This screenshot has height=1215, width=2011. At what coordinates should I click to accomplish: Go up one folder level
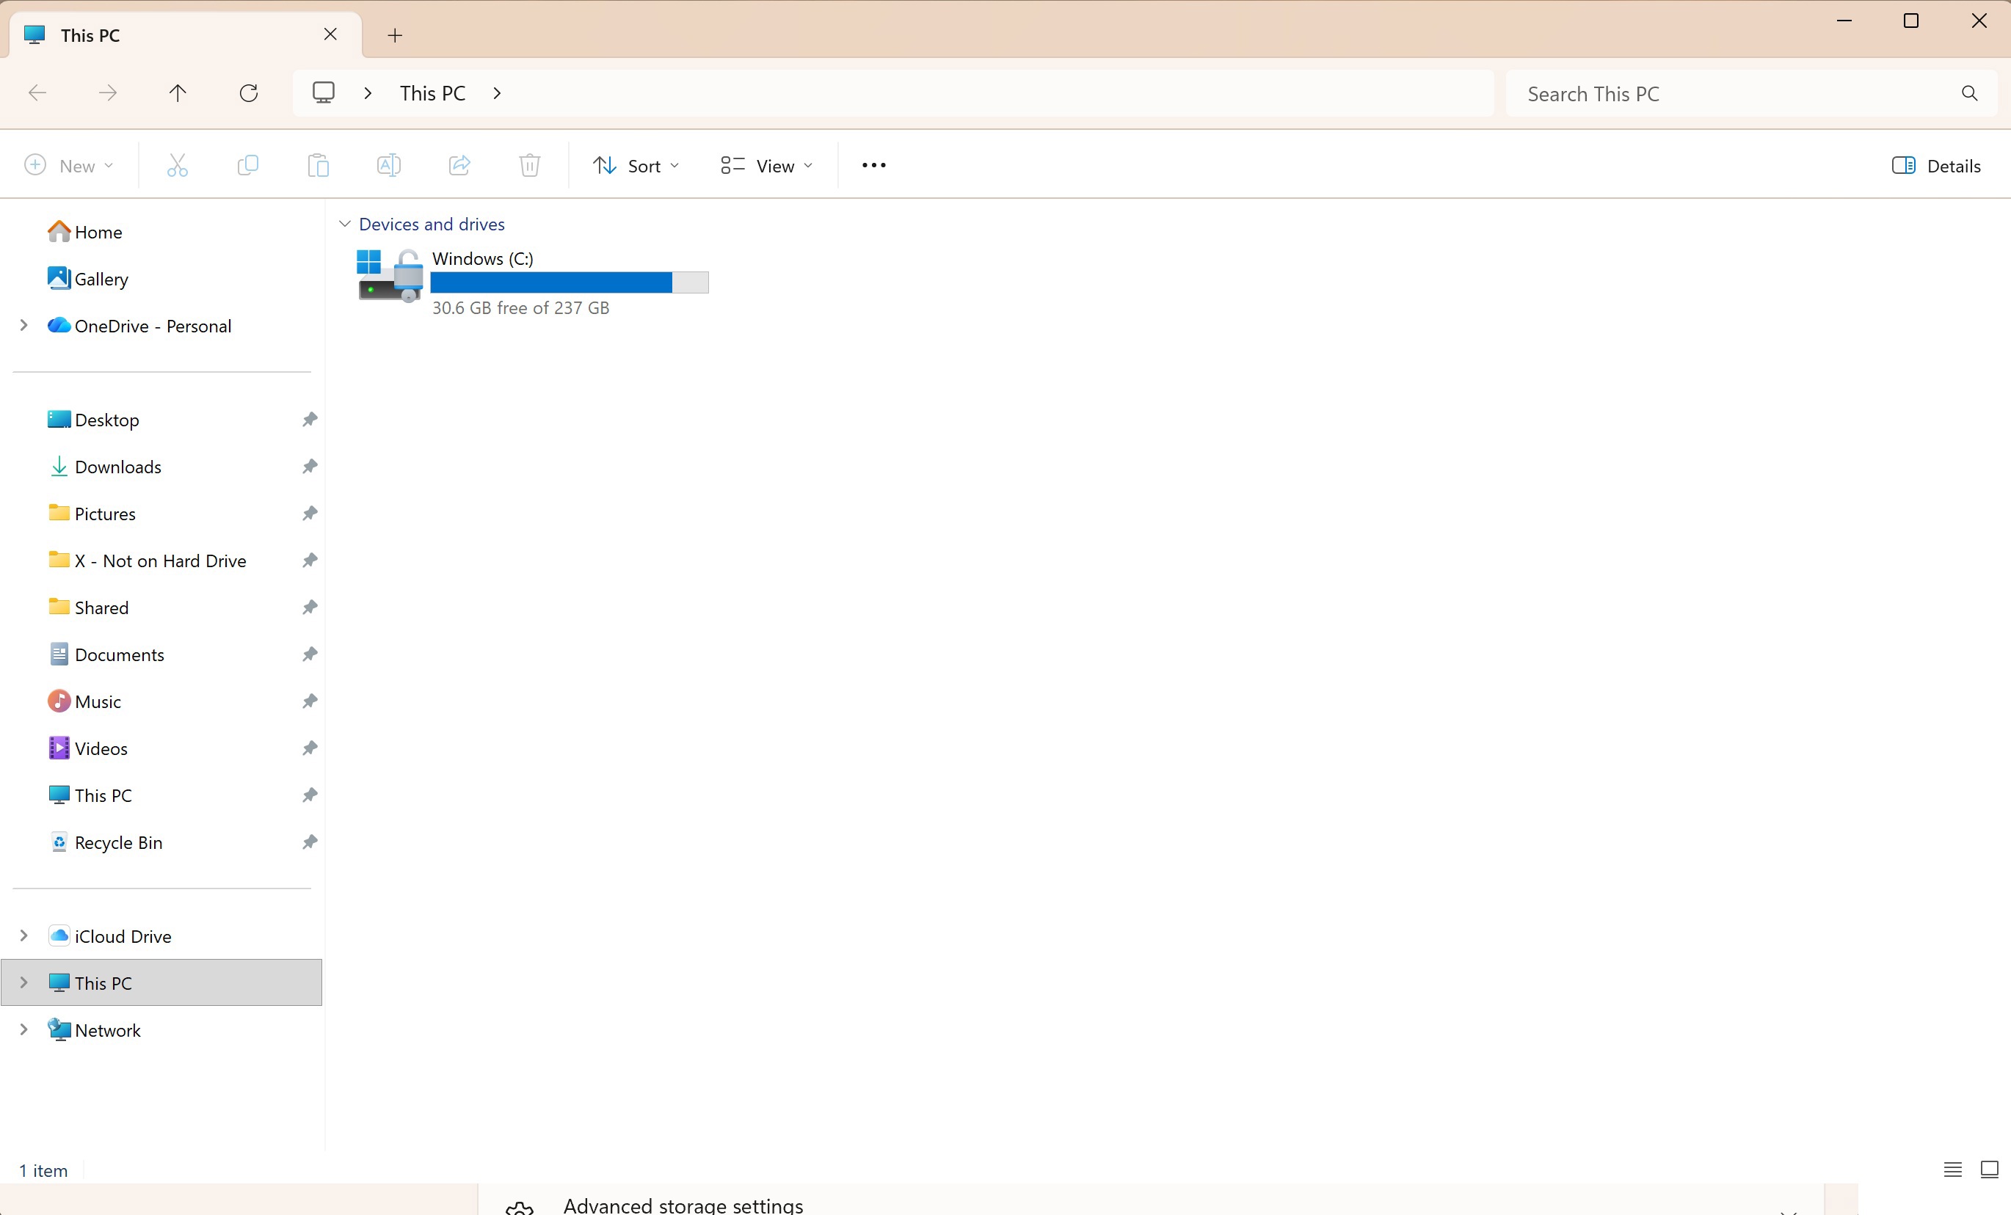[x=178, y=93]
